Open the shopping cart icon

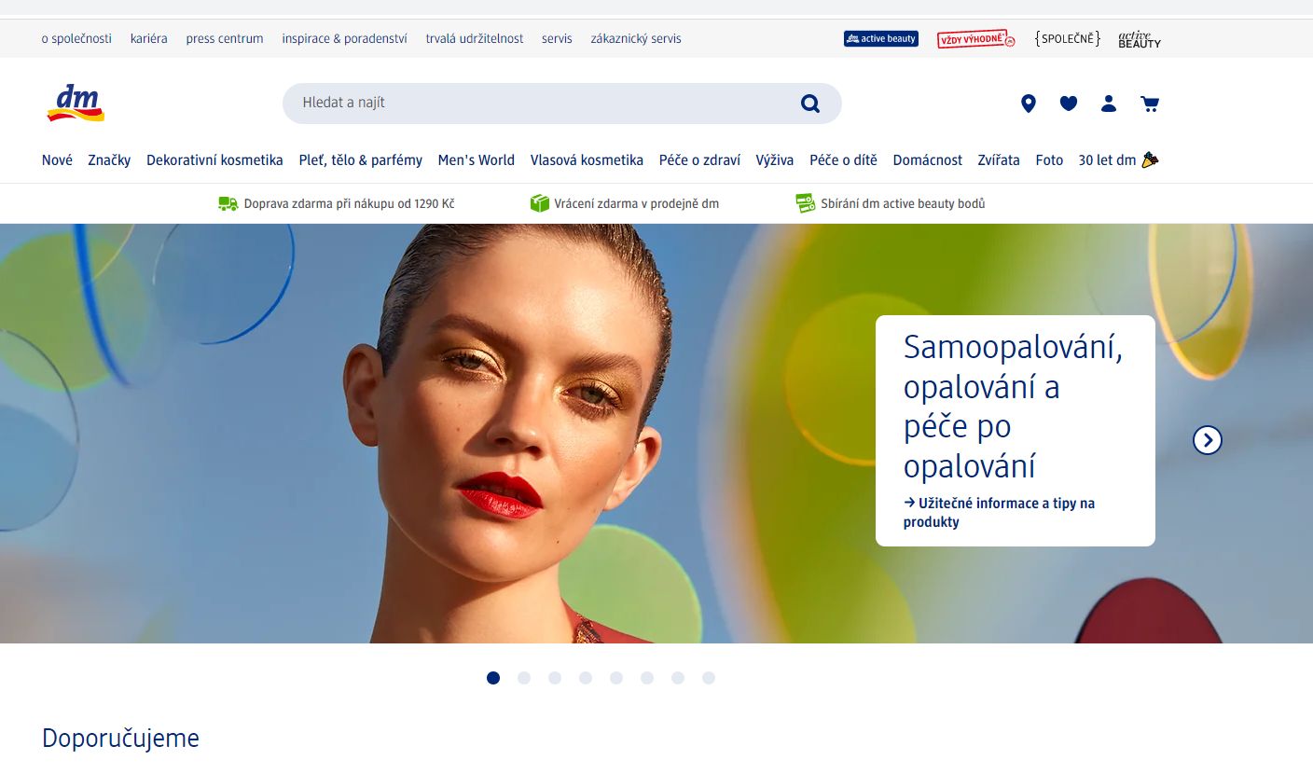click(x=1150, y=104)
